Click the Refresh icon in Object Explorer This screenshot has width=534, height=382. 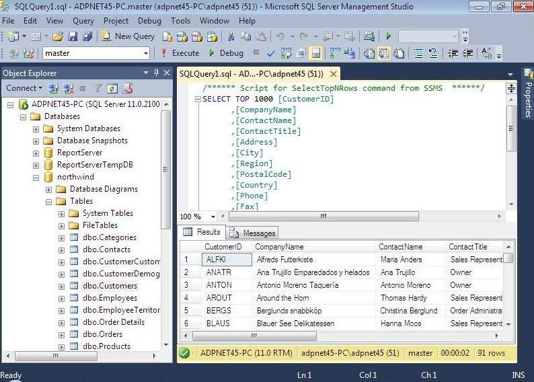click(x=112, y=88)
